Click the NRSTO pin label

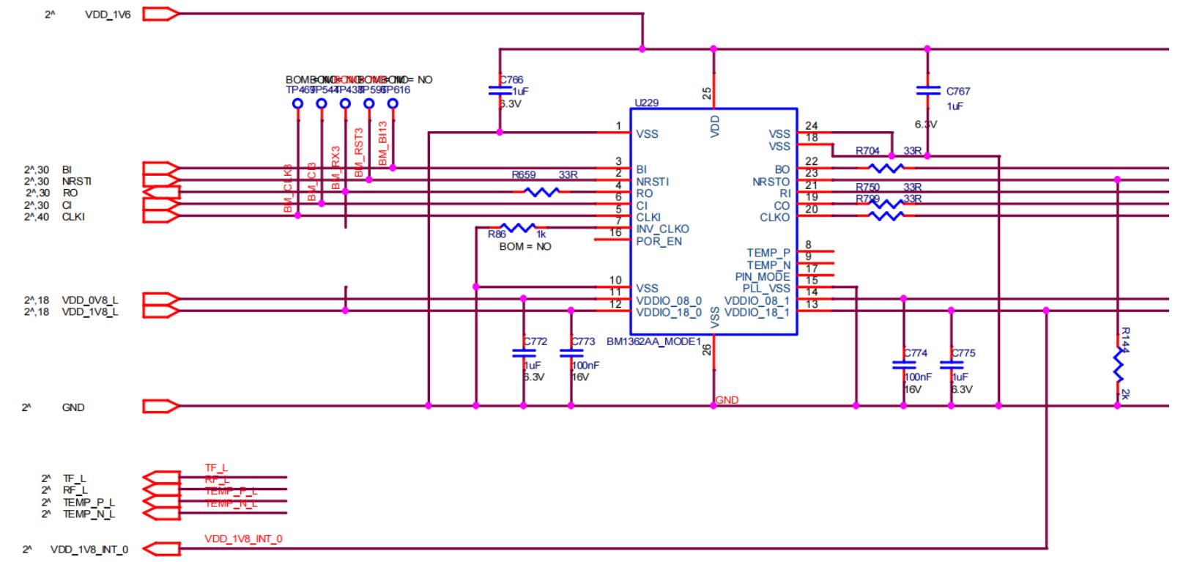point(771,182)
